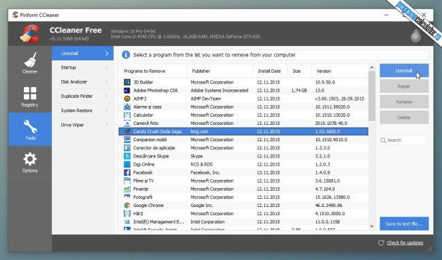This screenshot has width=442, height=260.
Task: Click the CCleaner logo in header
Action: (30, 34)
